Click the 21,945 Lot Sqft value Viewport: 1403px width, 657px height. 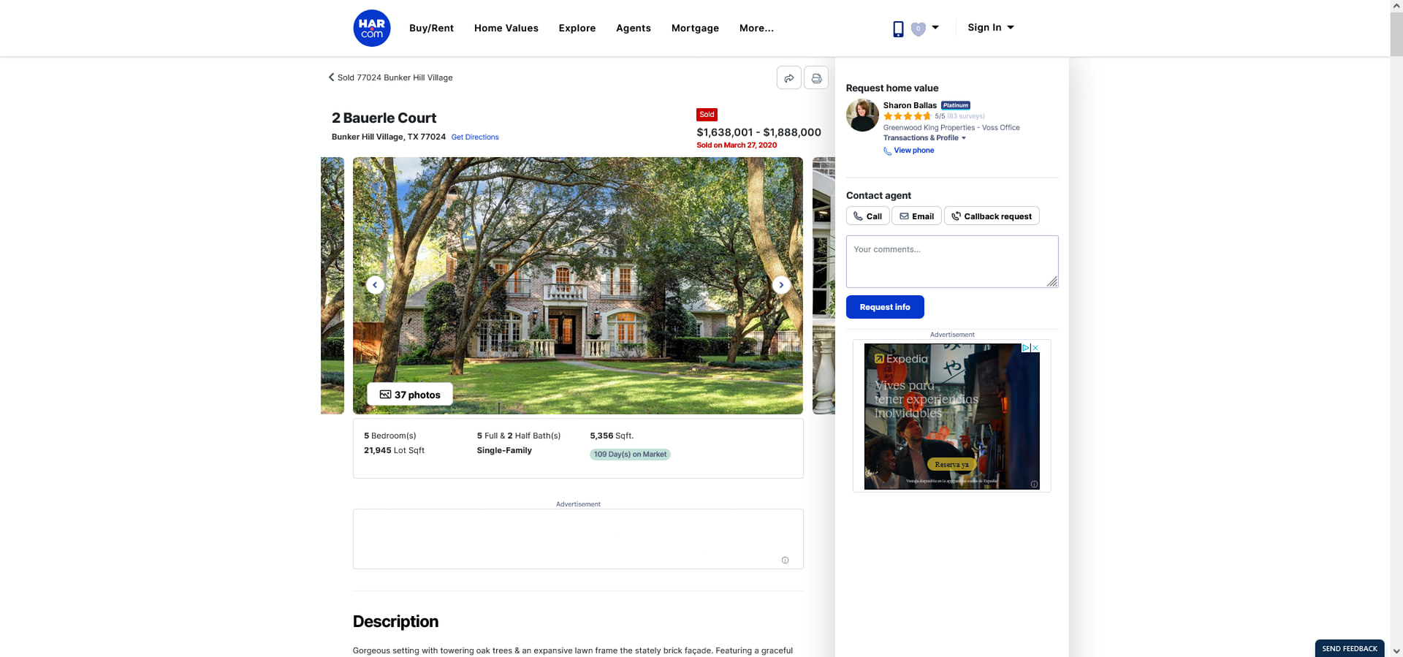click(394, 451)
